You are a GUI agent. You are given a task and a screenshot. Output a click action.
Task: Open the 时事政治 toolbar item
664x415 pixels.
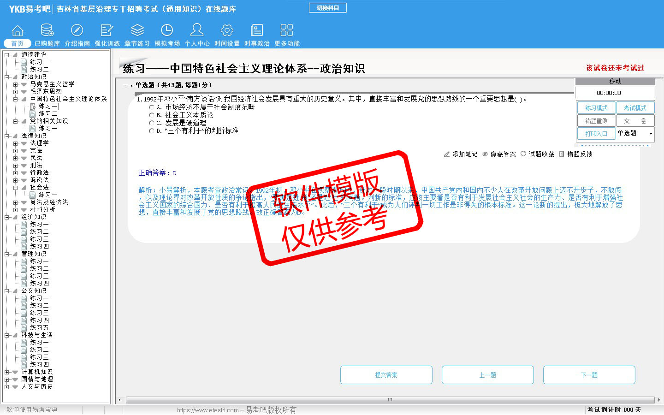coord(257,36)
